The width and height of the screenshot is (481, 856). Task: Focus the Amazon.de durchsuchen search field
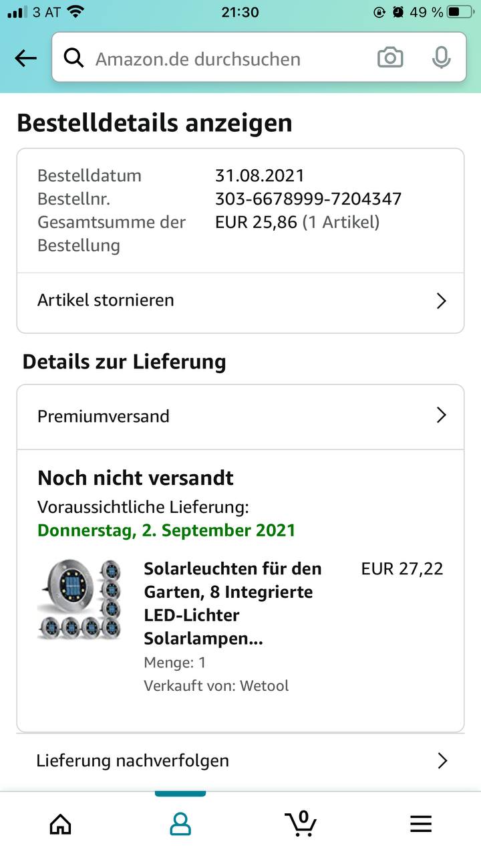click(227, 59)
